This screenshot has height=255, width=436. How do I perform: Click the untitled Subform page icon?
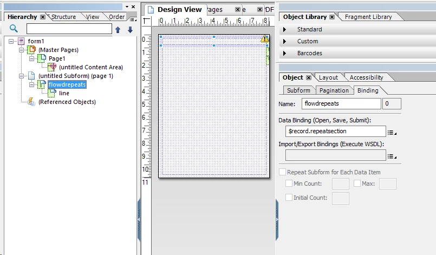click(x=31, y=76)
